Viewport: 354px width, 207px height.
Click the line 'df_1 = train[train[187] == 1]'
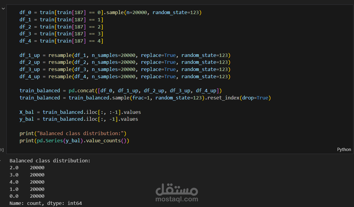coord(61,19)
